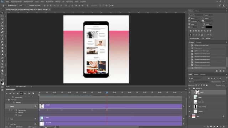Hide the Pixel 3a XL group layer
228x128 pixels.
pyautogui.click(x=190, y=89)
